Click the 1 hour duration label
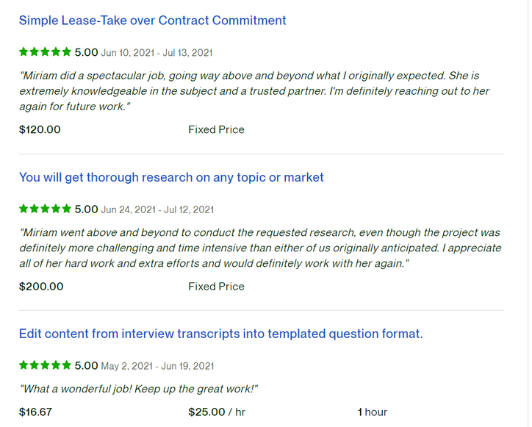The height and width of the screenshot is (427, 532). (x=373, y=412)
